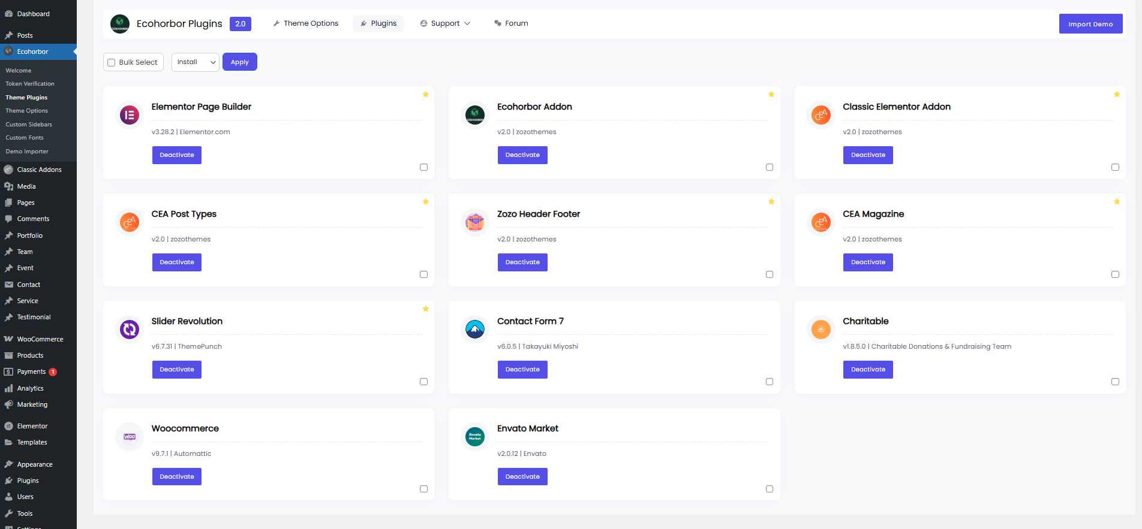This screenshot has width=1142, height=529.
Task: Click the Slider Revolution version text v6.7.31
Action: [x=162, y=346]
